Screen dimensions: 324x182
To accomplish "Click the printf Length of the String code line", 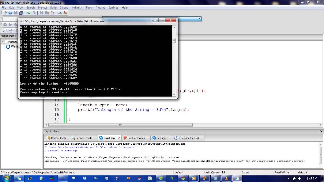I will 133,110.
